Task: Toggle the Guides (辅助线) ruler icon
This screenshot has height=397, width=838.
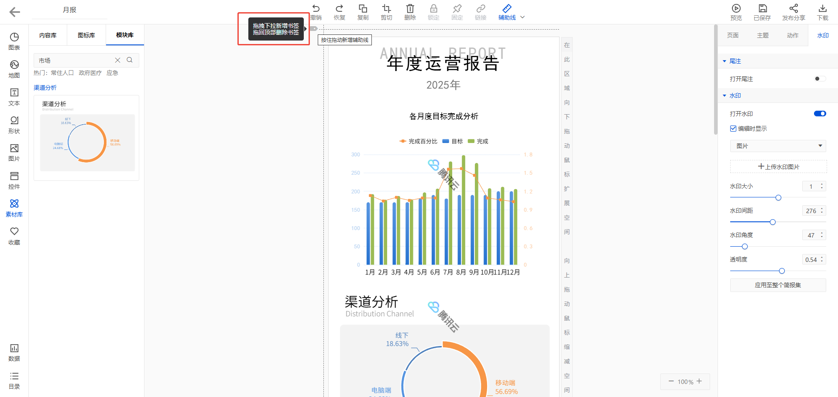Action: pyautogui.click(x=507, y=9)
